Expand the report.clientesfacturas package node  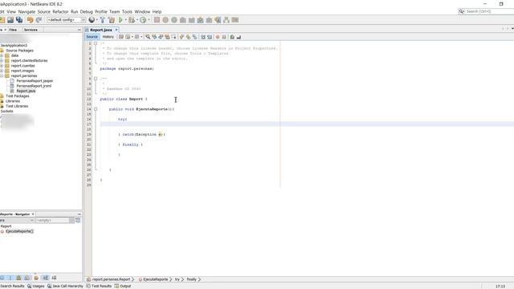[2, 61]
